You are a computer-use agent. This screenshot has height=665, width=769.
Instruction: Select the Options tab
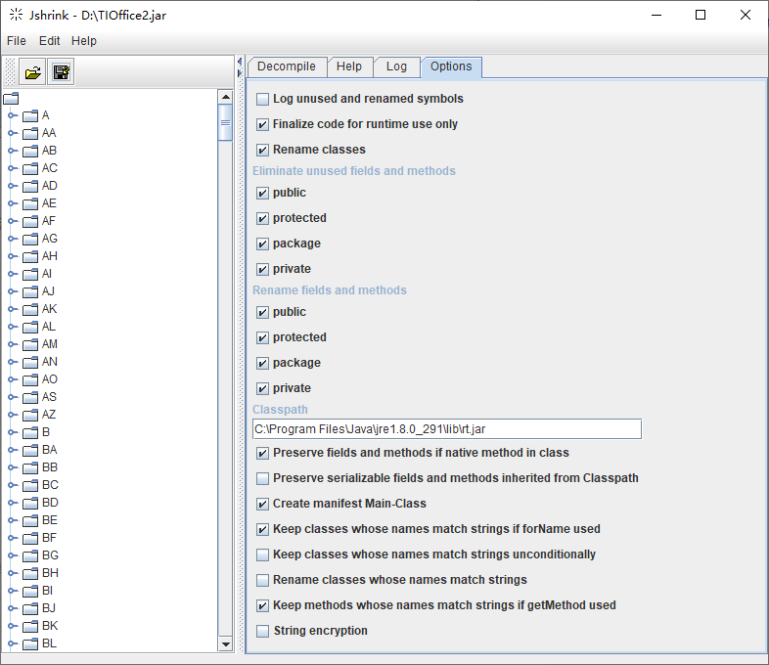point(451,66)
